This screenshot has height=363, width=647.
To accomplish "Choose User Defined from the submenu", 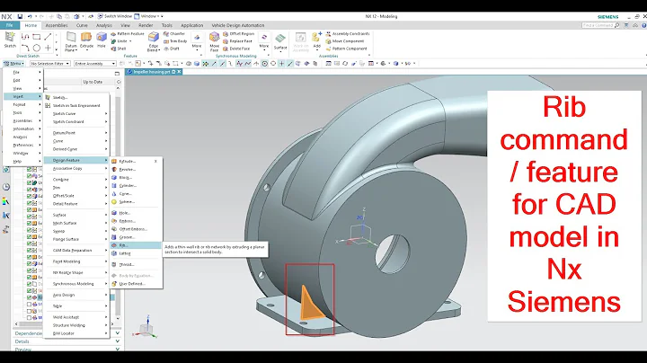I will tap(136, 284).
